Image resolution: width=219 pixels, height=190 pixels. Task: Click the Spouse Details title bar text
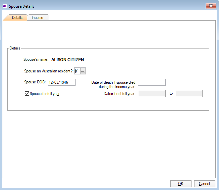click(x=22, y=6)
